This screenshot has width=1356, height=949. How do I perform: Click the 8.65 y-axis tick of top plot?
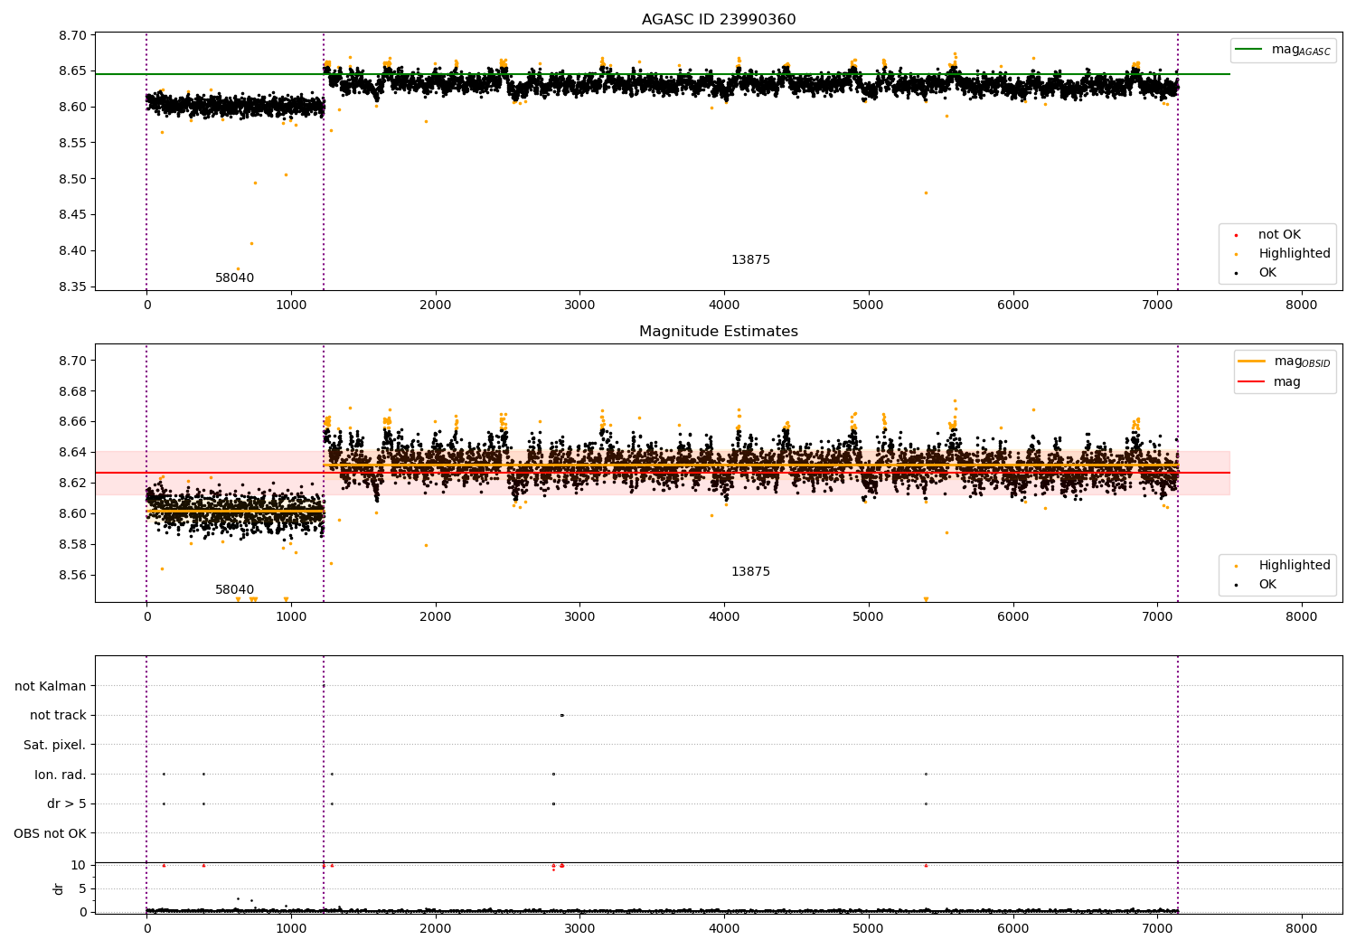(x=72, y=70)
